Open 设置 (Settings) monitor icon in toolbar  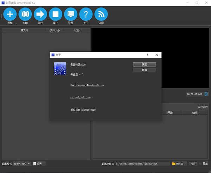coord(71,14)
